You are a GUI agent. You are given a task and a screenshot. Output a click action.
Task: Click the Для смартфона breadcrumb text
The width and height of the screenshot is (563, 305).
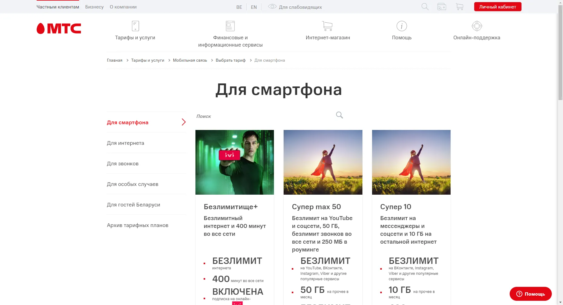[x=270, y=60]
